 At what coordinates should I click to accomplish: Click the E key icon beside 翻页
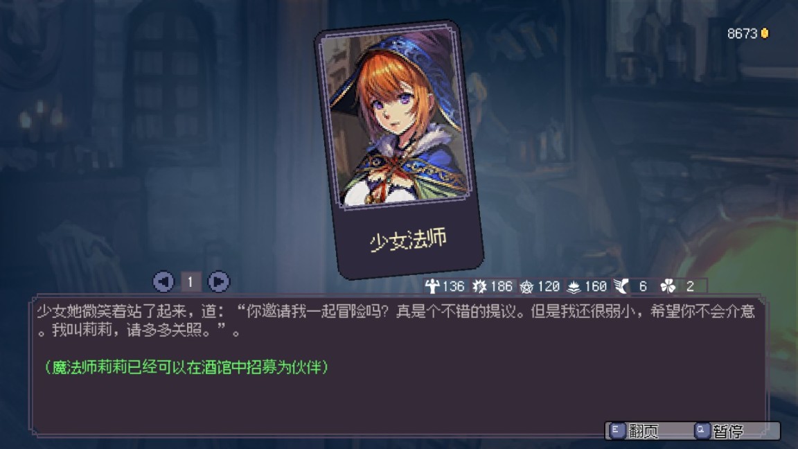617,431
